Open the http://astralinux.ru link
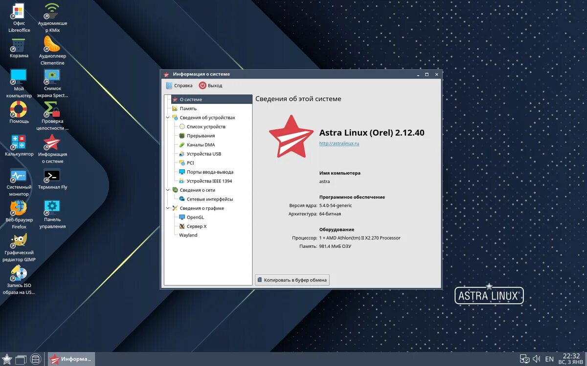This screenshot has height=366, width=587. tap(339, 143)
